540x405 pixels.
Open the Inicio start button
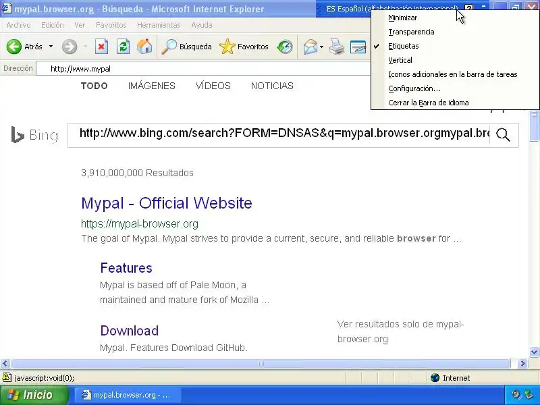point(34,395)
